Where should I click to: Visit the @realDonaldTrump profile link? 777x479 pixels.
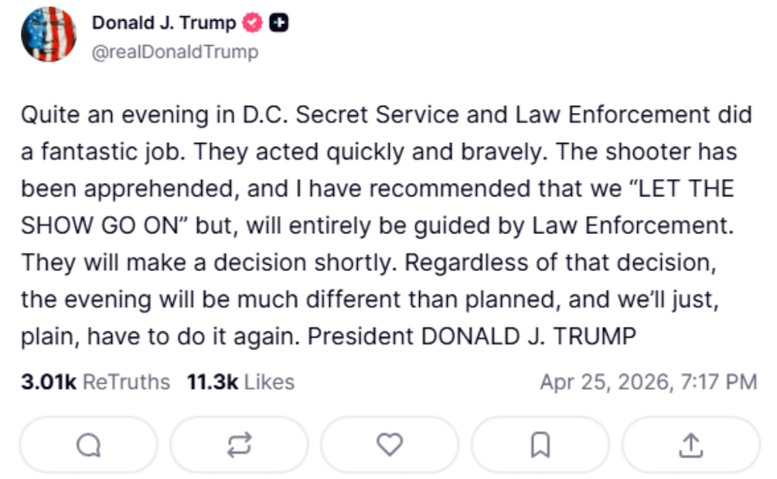[175, 53]
